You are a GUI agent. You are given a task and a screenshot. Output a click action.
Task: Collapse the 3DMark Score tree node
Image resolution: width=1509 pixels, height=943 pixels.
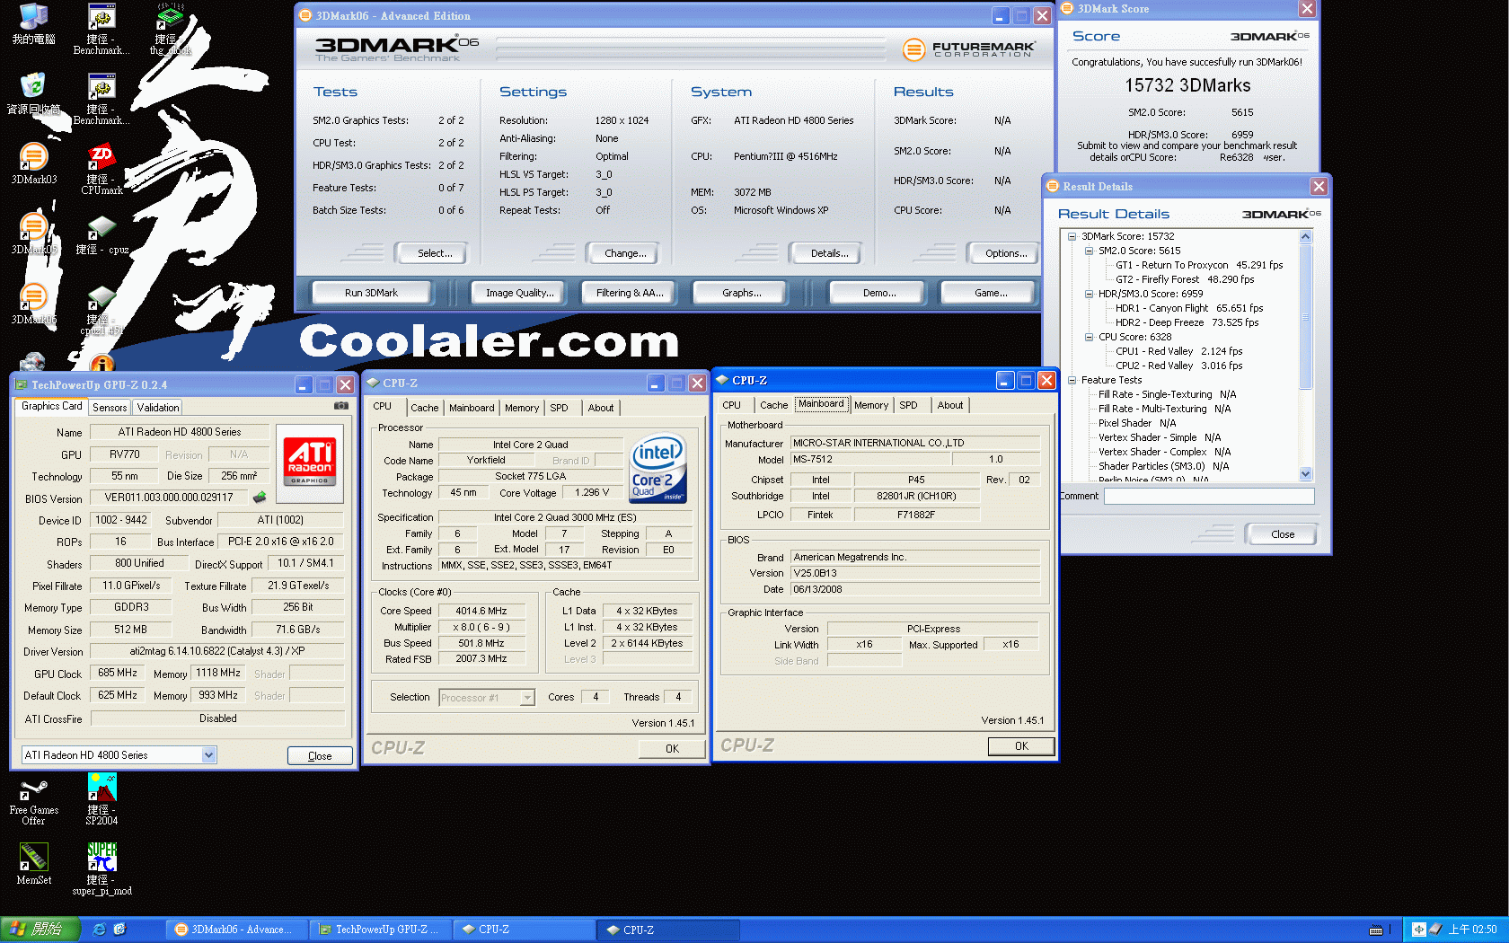1072,237
